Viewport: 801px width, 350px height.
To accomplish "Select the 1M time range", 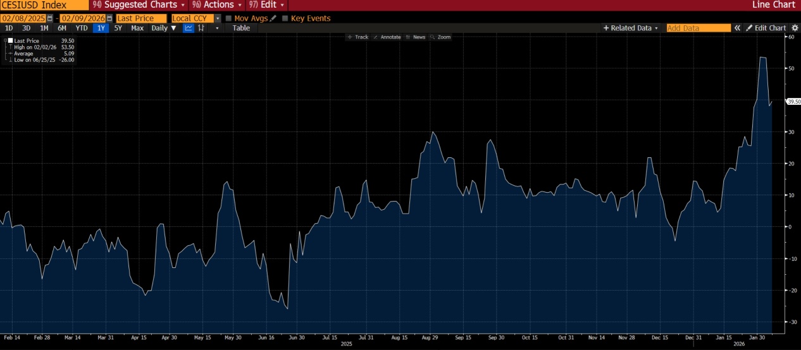I will pos(44,28).
